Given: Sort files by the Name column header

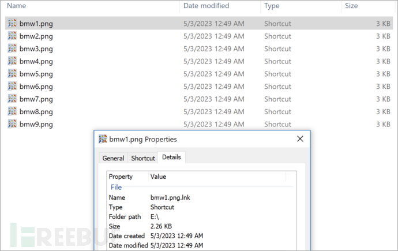Looking at the screenshot, I should [x=17, y=6].
